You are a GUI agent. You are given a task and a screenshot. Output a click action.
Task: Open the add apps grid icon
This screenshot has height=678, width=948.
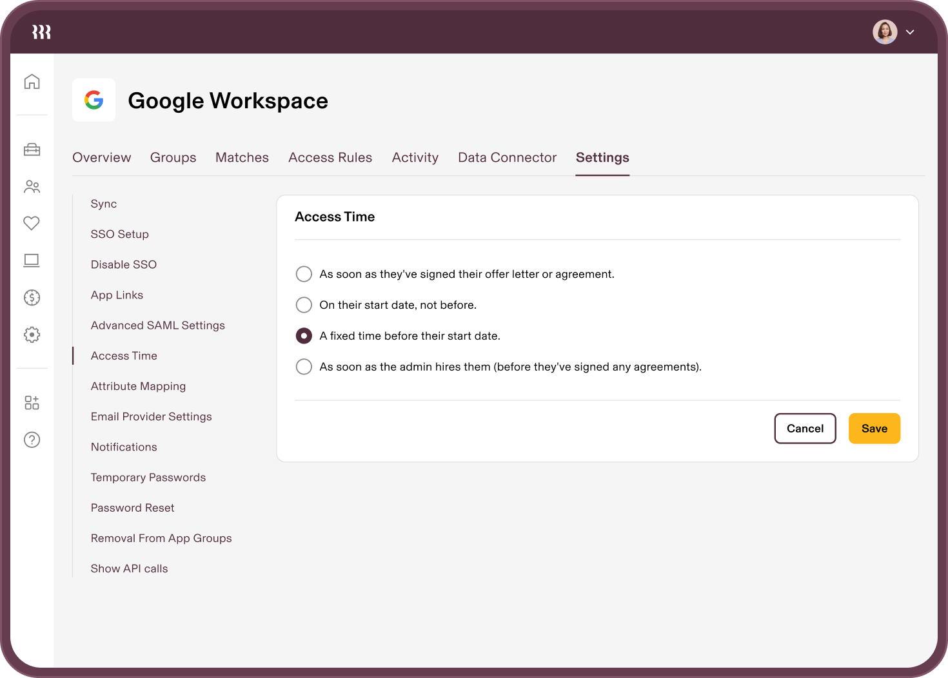click(x=32, y=403)
